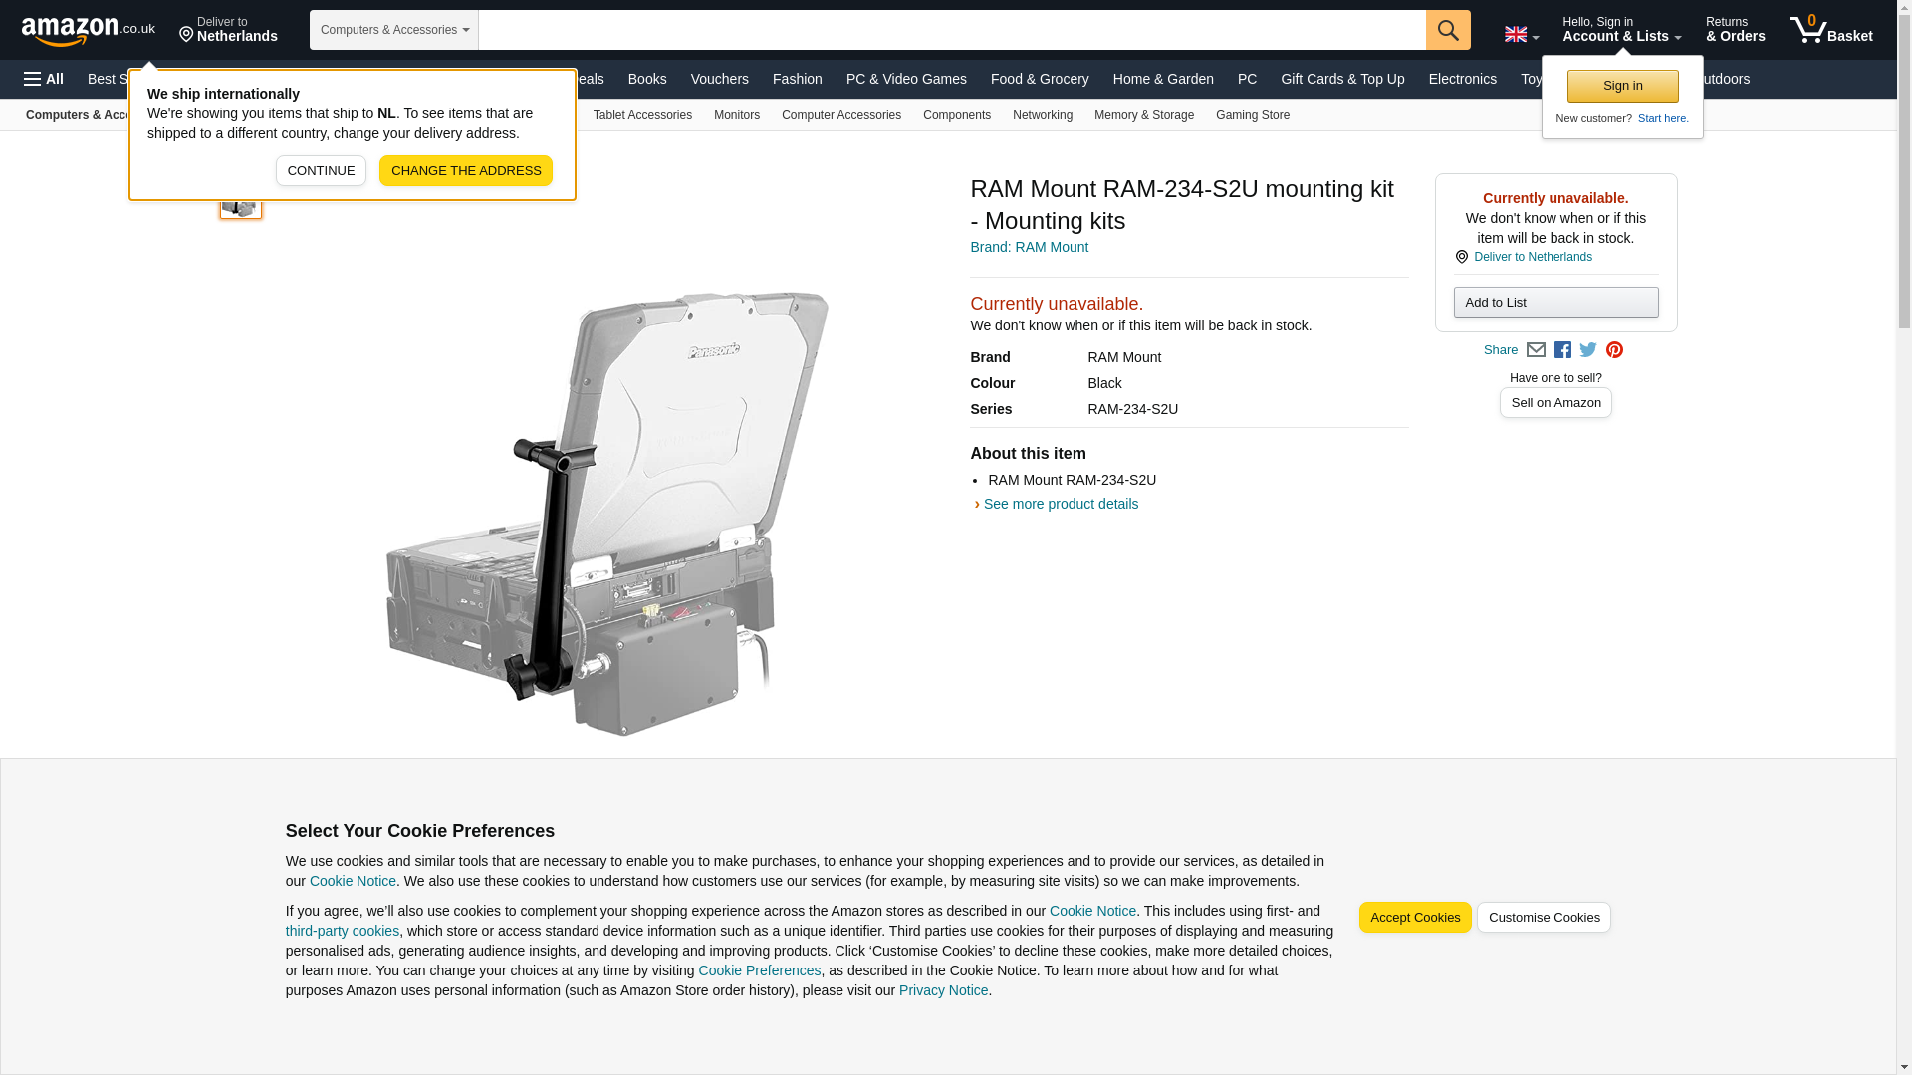Expand the Add to List dropdown

1555,303
